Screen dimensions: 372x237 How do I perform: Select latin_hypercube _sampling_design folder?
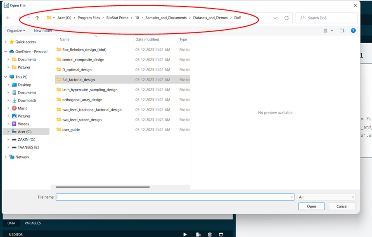(x=123, y=90)
